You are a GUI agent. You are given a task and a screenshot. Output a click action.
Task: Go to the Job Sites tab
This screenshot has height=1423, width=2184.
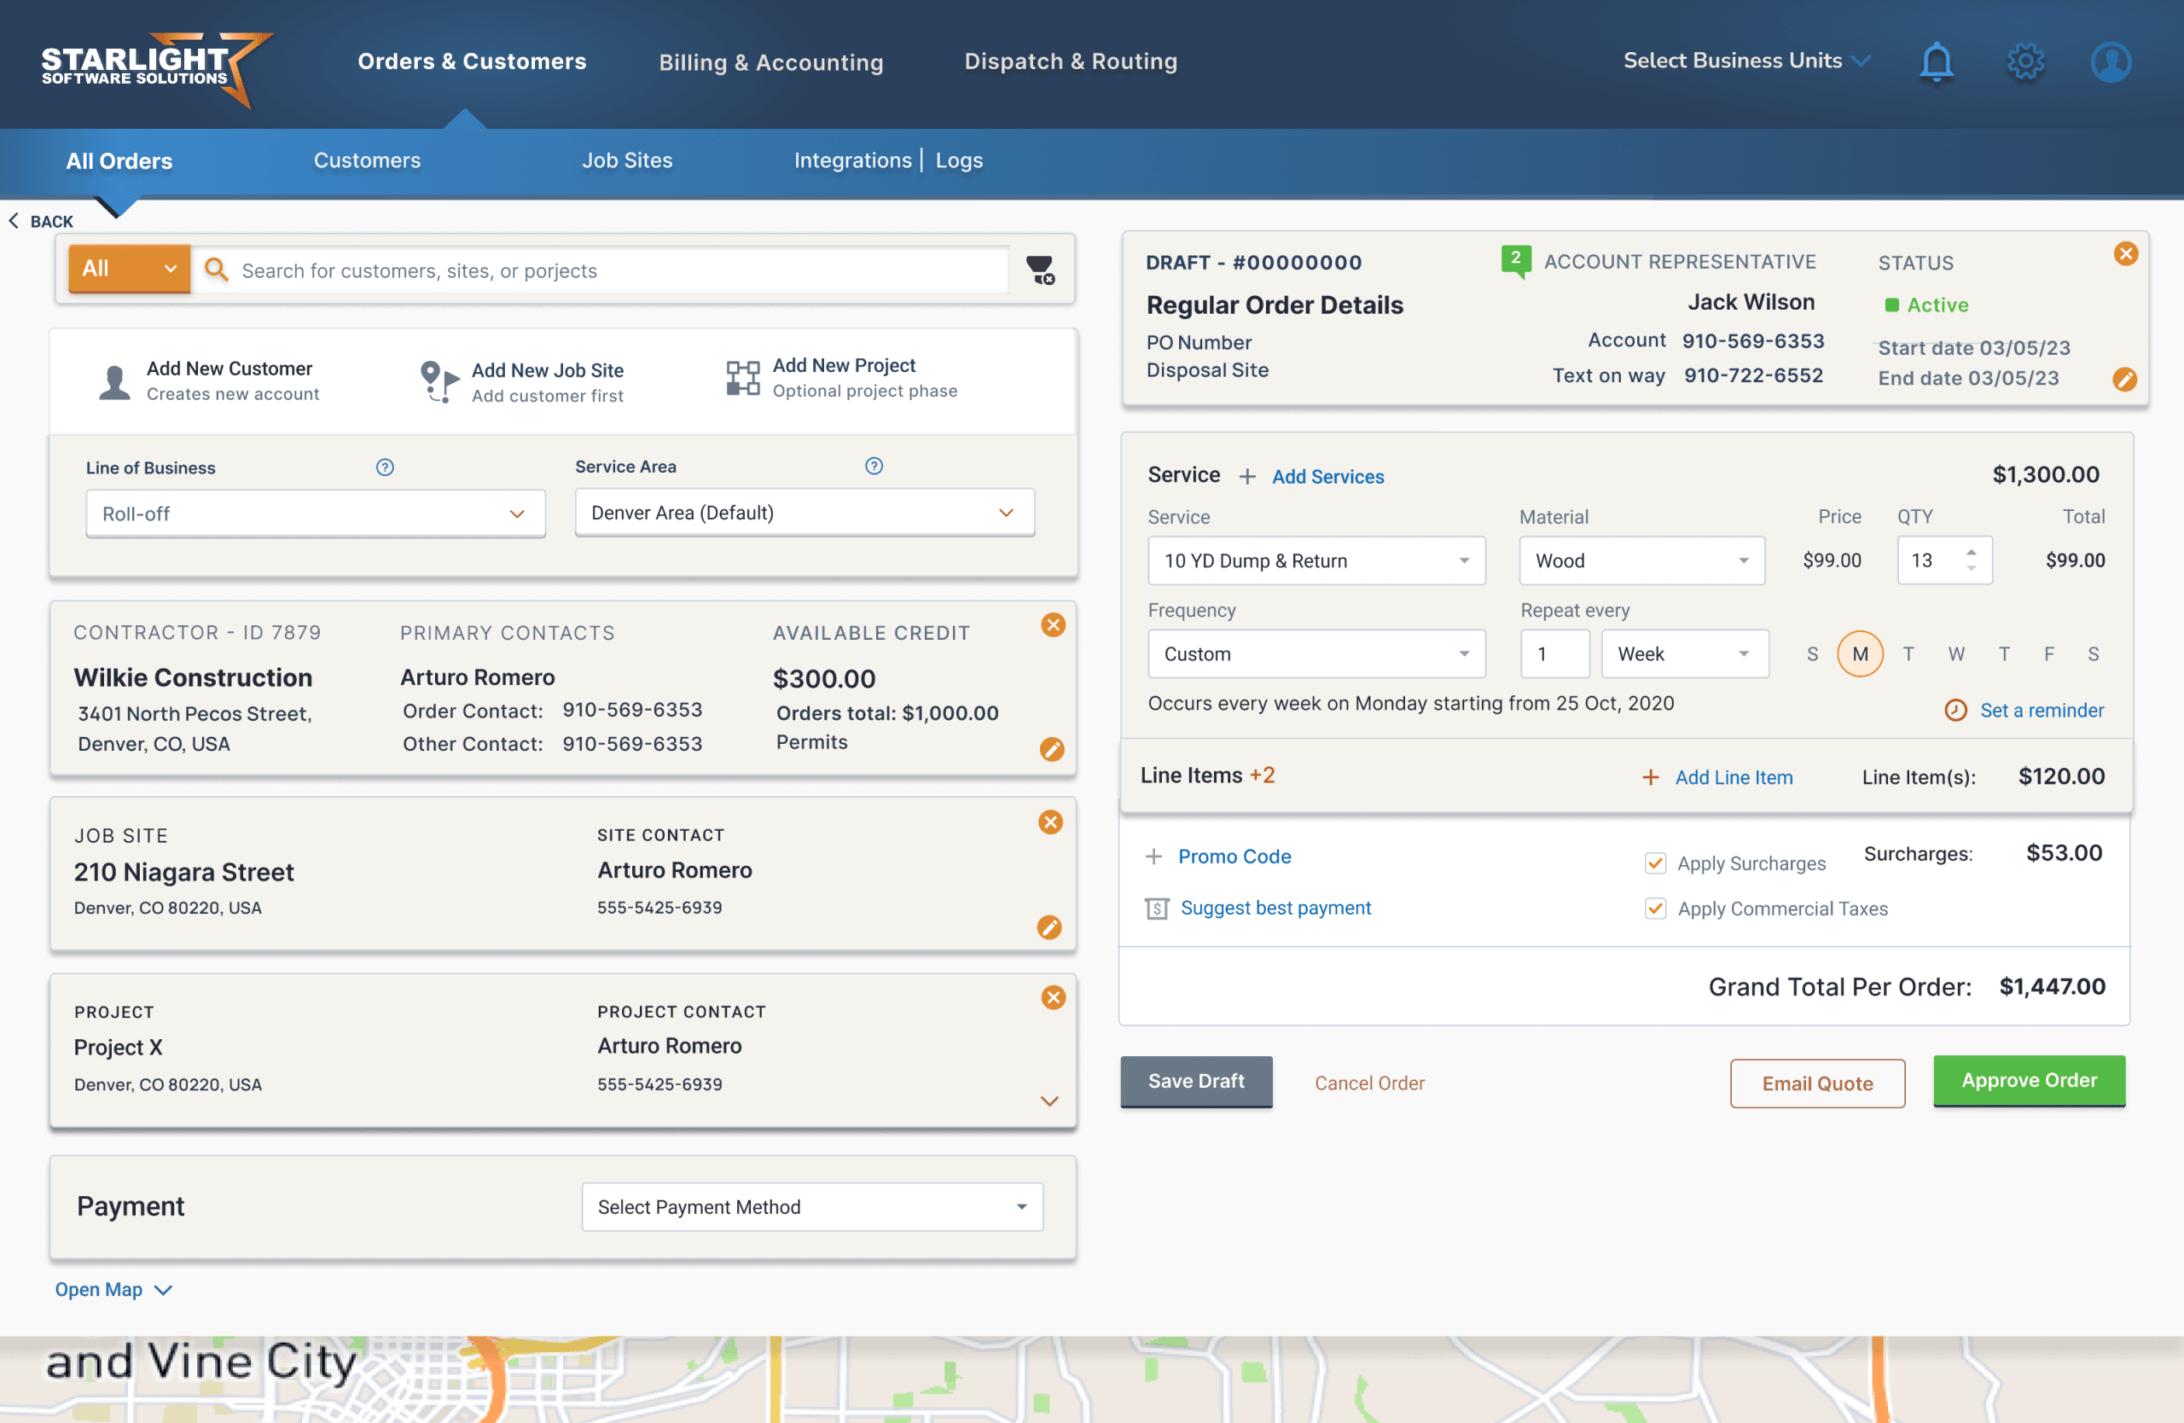627,160
